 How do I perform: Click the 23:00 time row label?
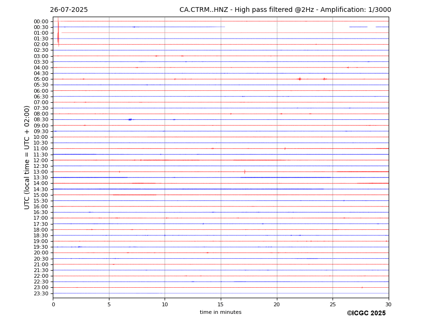click(41, 288)
